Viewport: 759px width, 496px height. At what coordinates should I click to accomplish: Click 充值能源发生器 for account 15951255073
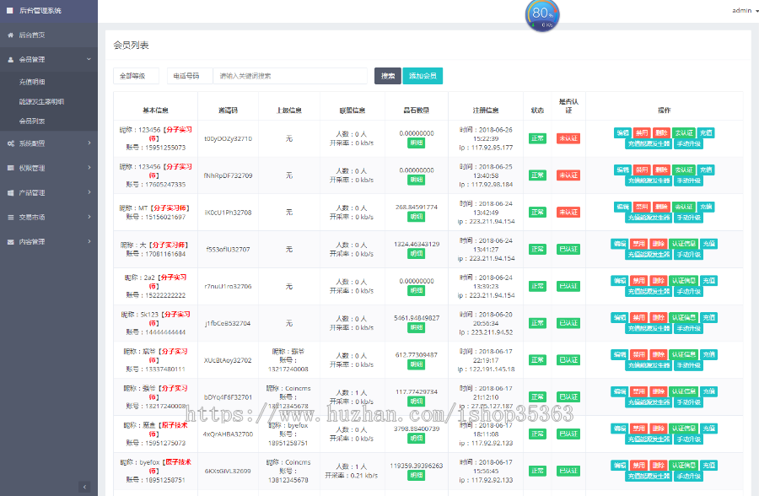649,144
